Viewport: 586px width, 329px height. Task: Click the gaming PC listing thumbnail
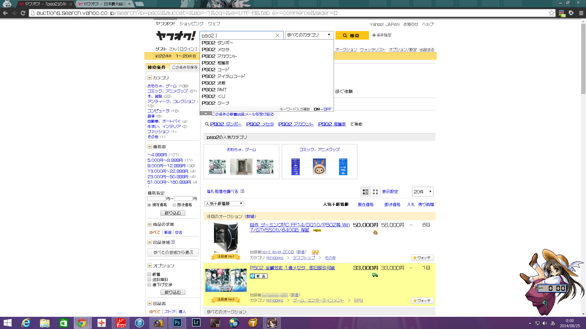[226, 237]
